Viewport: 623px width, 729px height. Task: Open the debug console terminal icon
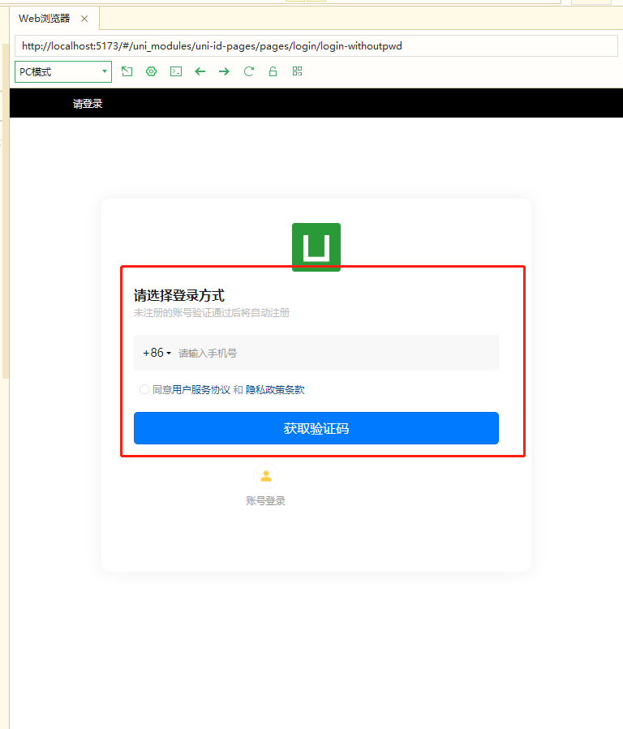coord(175,71)
